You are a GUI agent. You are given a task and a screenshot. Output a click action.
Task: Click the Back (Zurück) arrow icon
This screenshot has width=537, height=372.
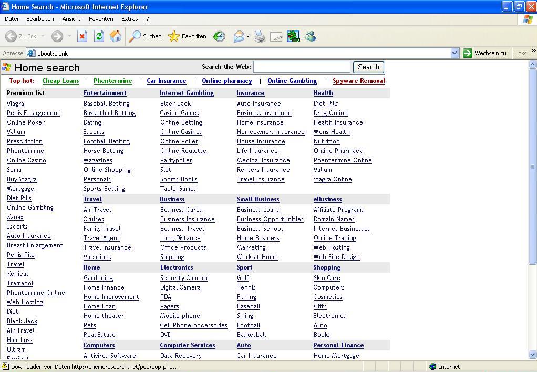click(x=11, y=36)
